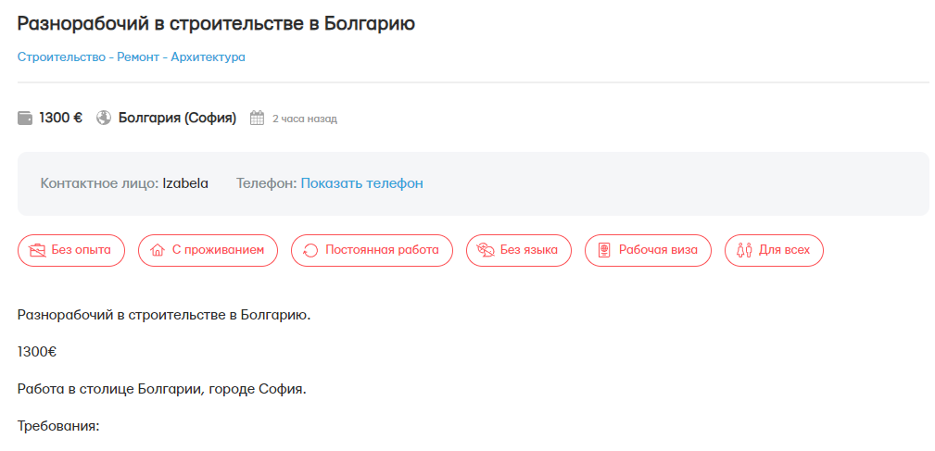Click the briefcase icon in 'Без опыта' tag
Image resolution: width=935 pixels, height=451 pixels.
click(x=38, y=250)
